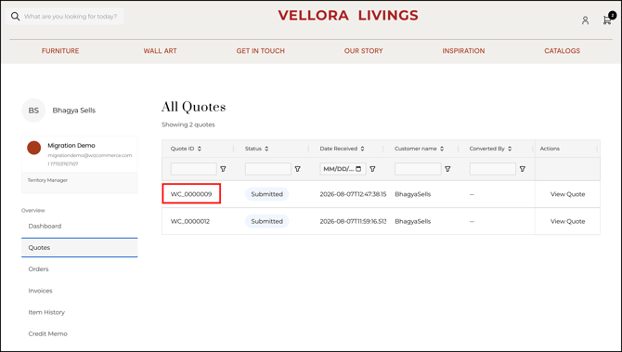The width and height of the screenshot is (622, 352).
Task: Click the Actions column header
Action: [x=550, y=149]
